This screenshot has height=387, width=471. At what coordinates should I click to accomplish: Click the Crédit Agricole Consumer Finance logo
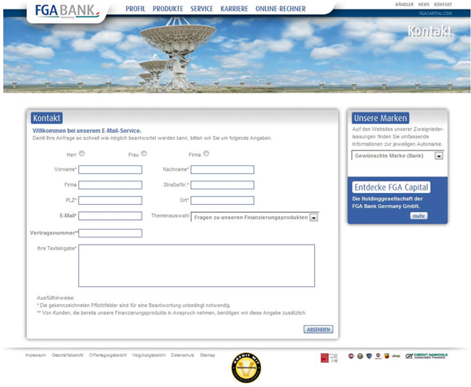pyautogui.click(x=427, y=356)
